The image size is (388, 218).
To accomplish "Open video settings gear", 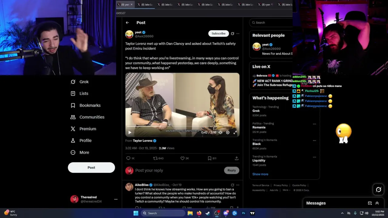I will (228, 132).
